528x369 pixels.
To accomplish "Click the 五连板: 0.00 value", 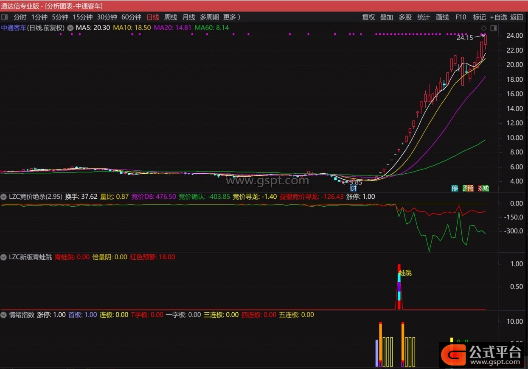I will point(296,315).
